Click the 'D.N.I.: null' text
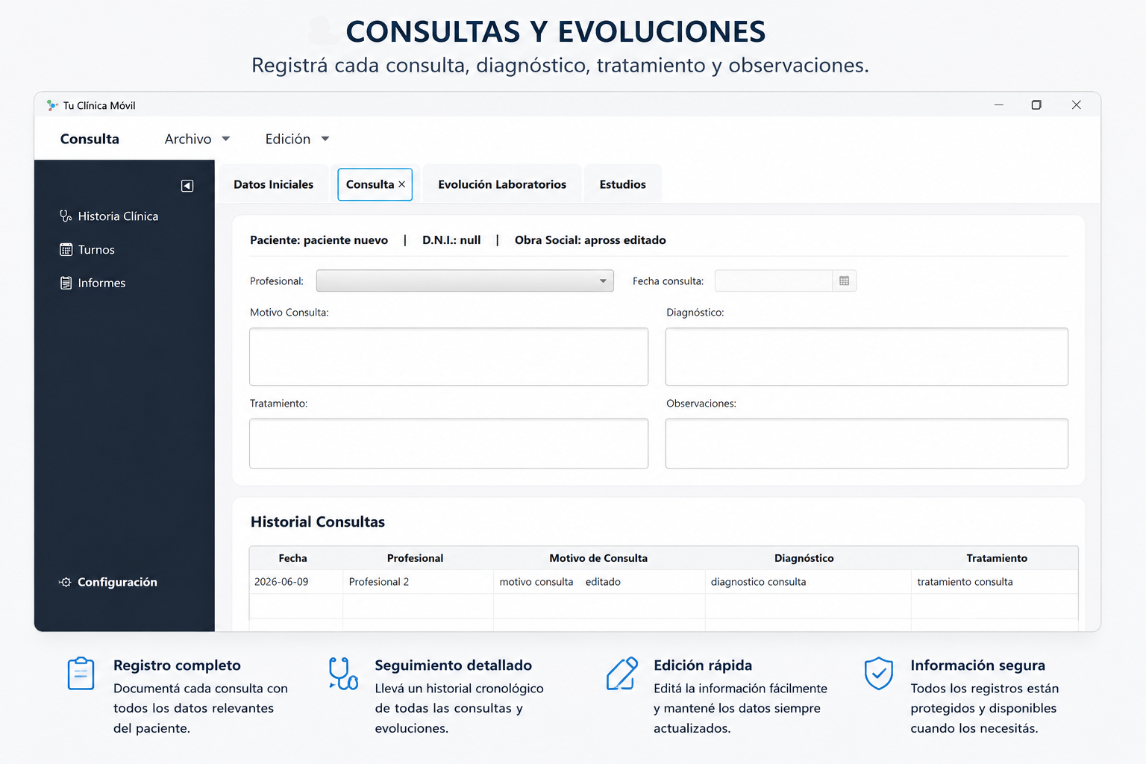The height and width of the screenshot is (764, 1146). coord(451,240)
